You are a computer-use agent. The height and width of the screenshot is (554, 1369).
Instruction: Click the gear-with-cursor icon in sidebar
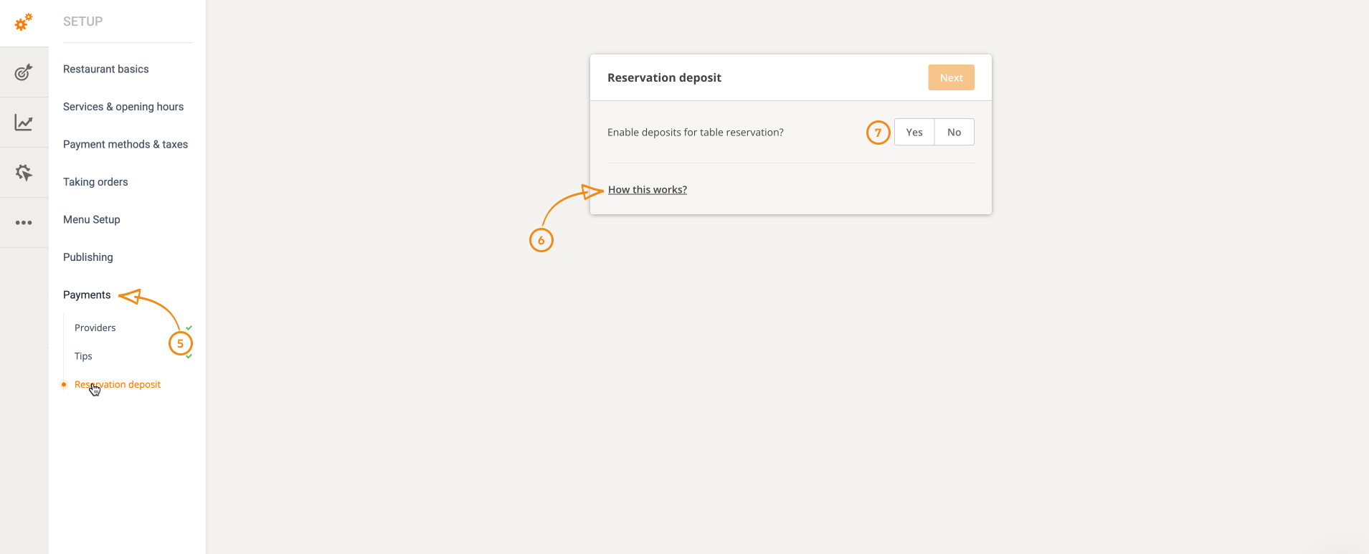[24, 173]
